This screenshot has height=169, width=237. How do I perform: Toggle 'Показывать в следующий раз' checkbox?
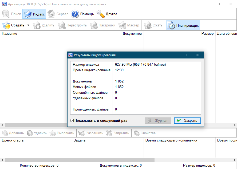(72, 121)
